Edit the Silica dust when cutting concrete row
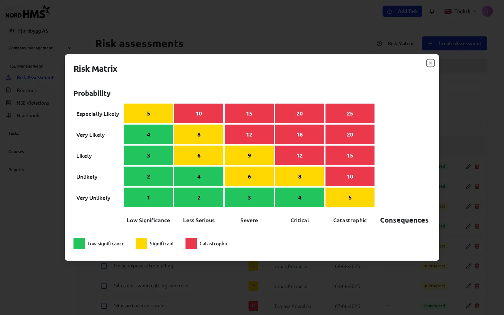This screenshot has width=504, height=315. [469, 286]
